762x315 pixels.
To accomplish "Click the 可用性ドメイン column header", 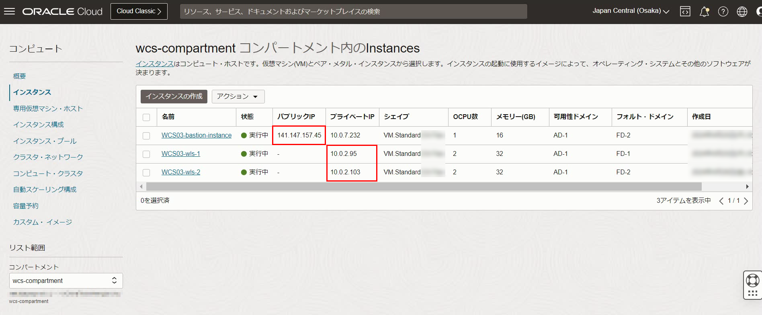I will coord(576,117).
